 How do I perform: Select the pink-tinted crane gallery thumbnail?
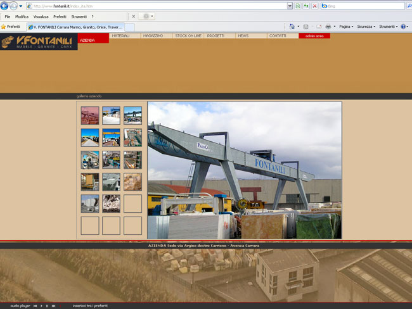pos(90,115)
